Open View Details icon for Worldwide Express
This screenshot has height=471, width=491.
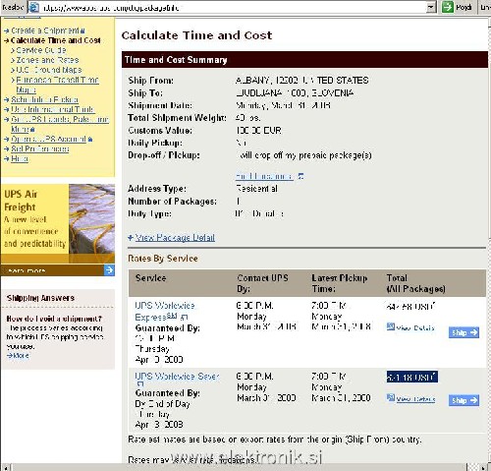point(391,326)
